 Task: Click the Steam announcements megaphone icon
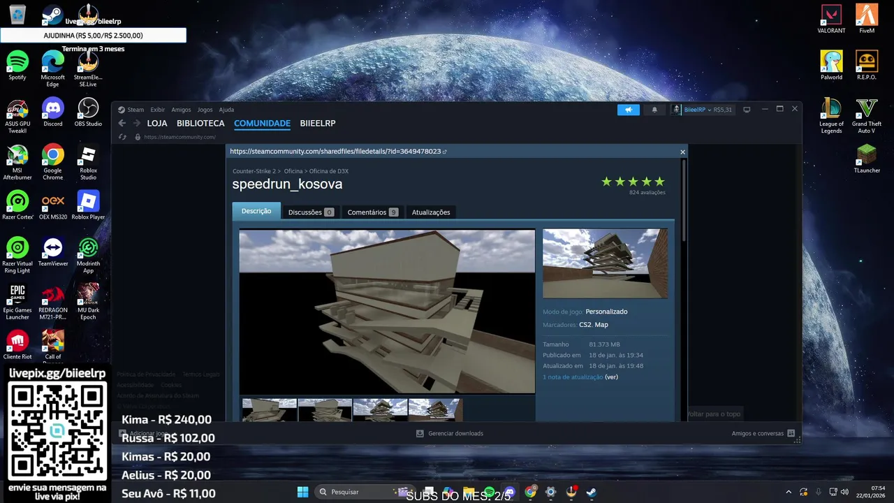[629, 110]
